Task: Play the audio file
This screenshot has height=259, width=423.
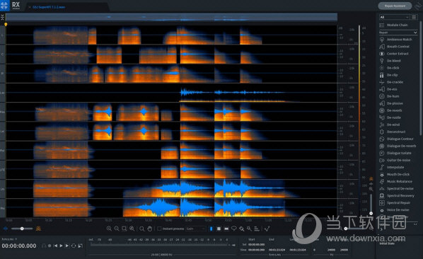Action: point(62,246)
